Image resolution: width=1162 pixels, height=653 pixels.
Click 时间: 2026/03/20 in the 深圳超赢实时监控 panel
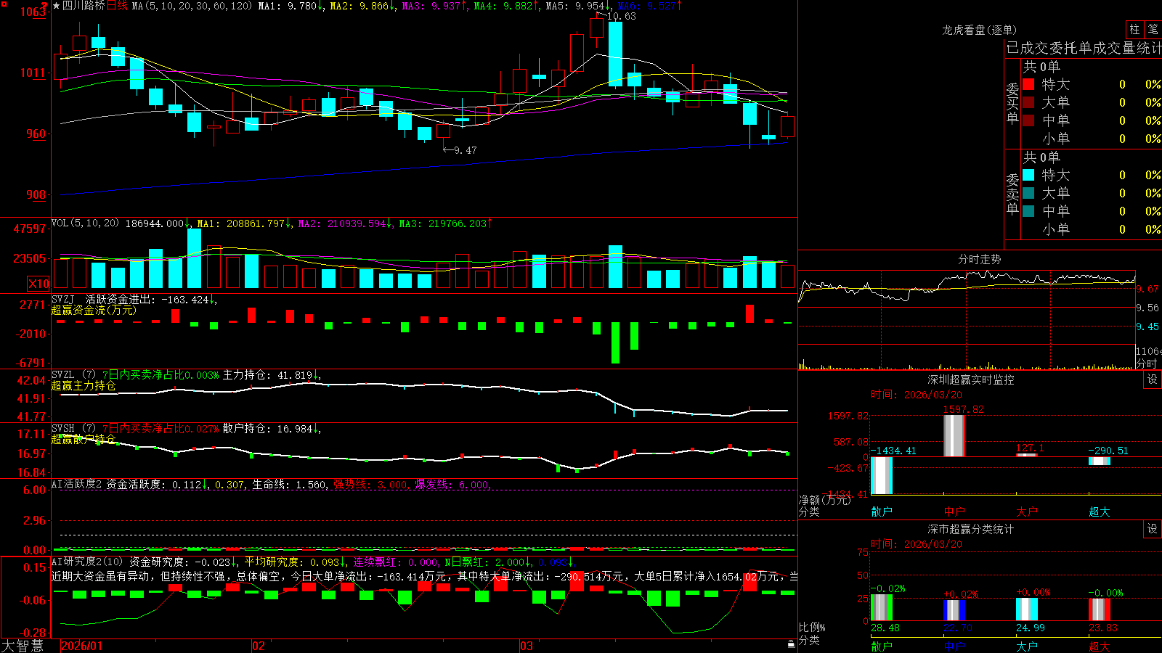[x=917, y=395]
